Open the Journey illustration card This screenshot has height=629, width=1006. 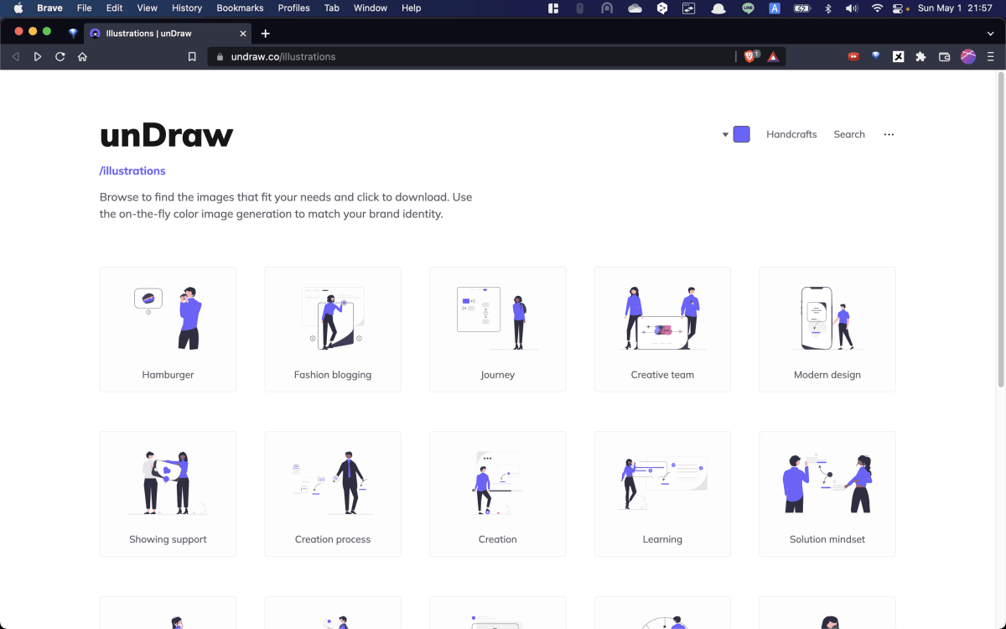(498, 330)
